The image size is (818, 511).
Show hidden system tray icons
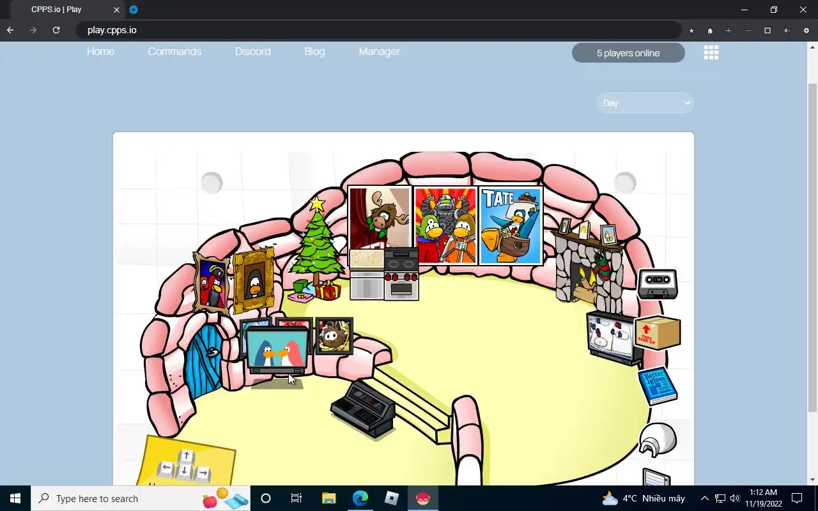tap(705, 498)
